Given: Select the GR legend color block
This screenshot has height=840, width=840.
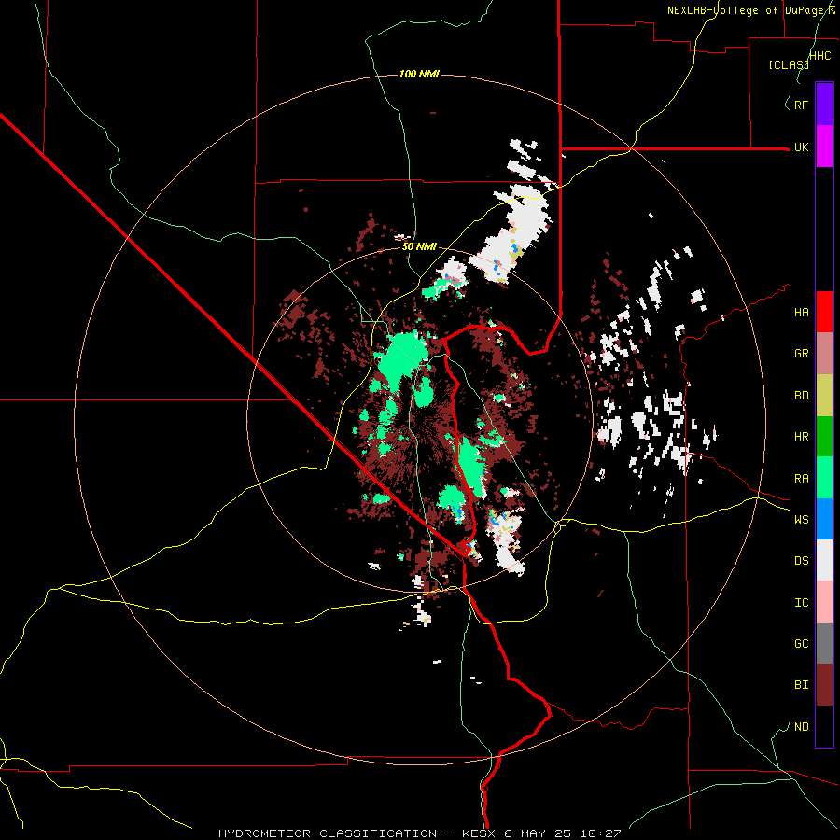Looking at the screenshot, I should point(824,354).
